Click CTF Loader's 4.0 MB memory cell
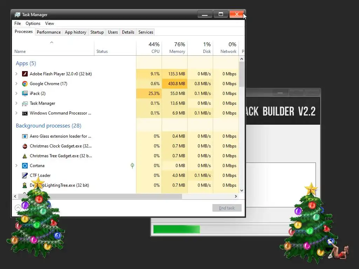This screenshot has height=269, width=359. pyautogui.click(x=175, y=175)
